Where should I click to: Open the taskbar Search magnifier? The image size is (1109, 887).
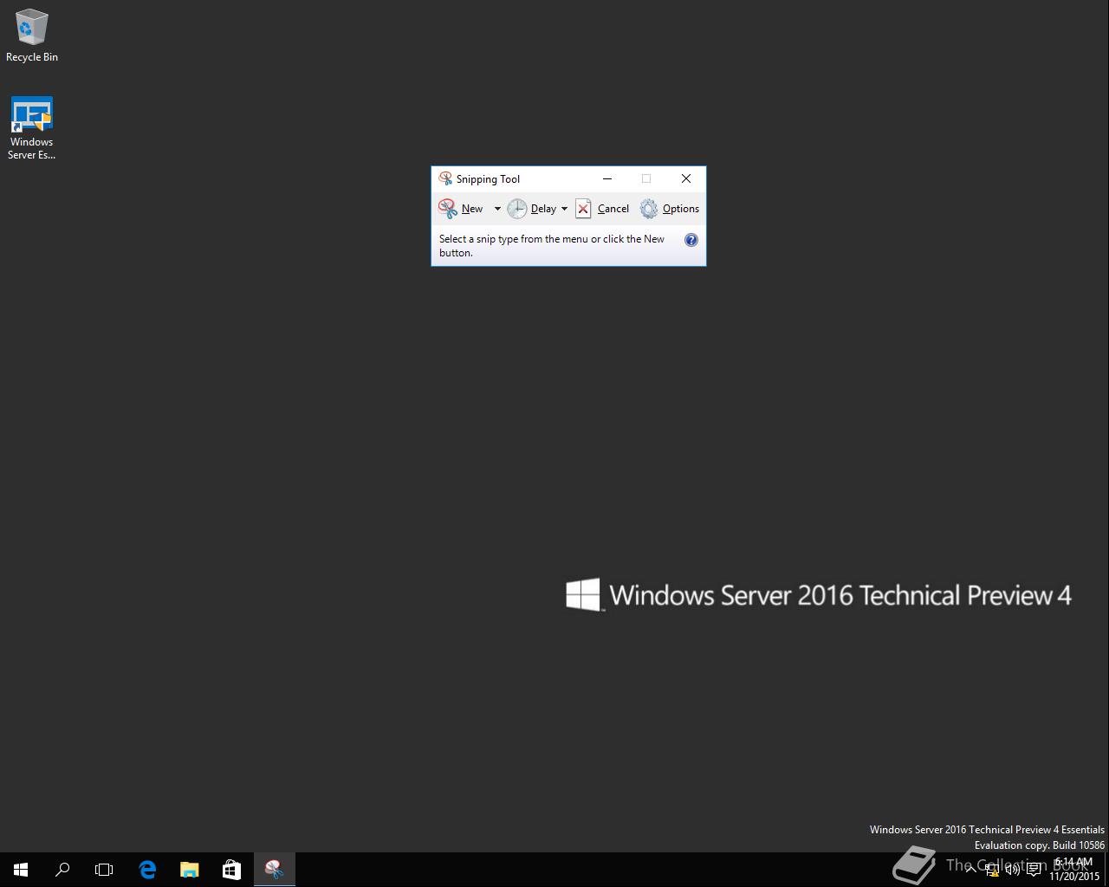click(62, 870)
